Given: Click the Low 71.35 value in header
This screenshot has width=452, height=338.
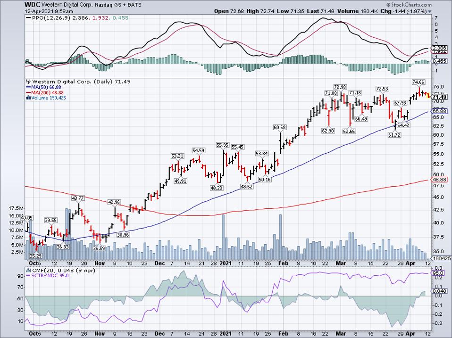Looking at the screenshot, I should [291, 11].
